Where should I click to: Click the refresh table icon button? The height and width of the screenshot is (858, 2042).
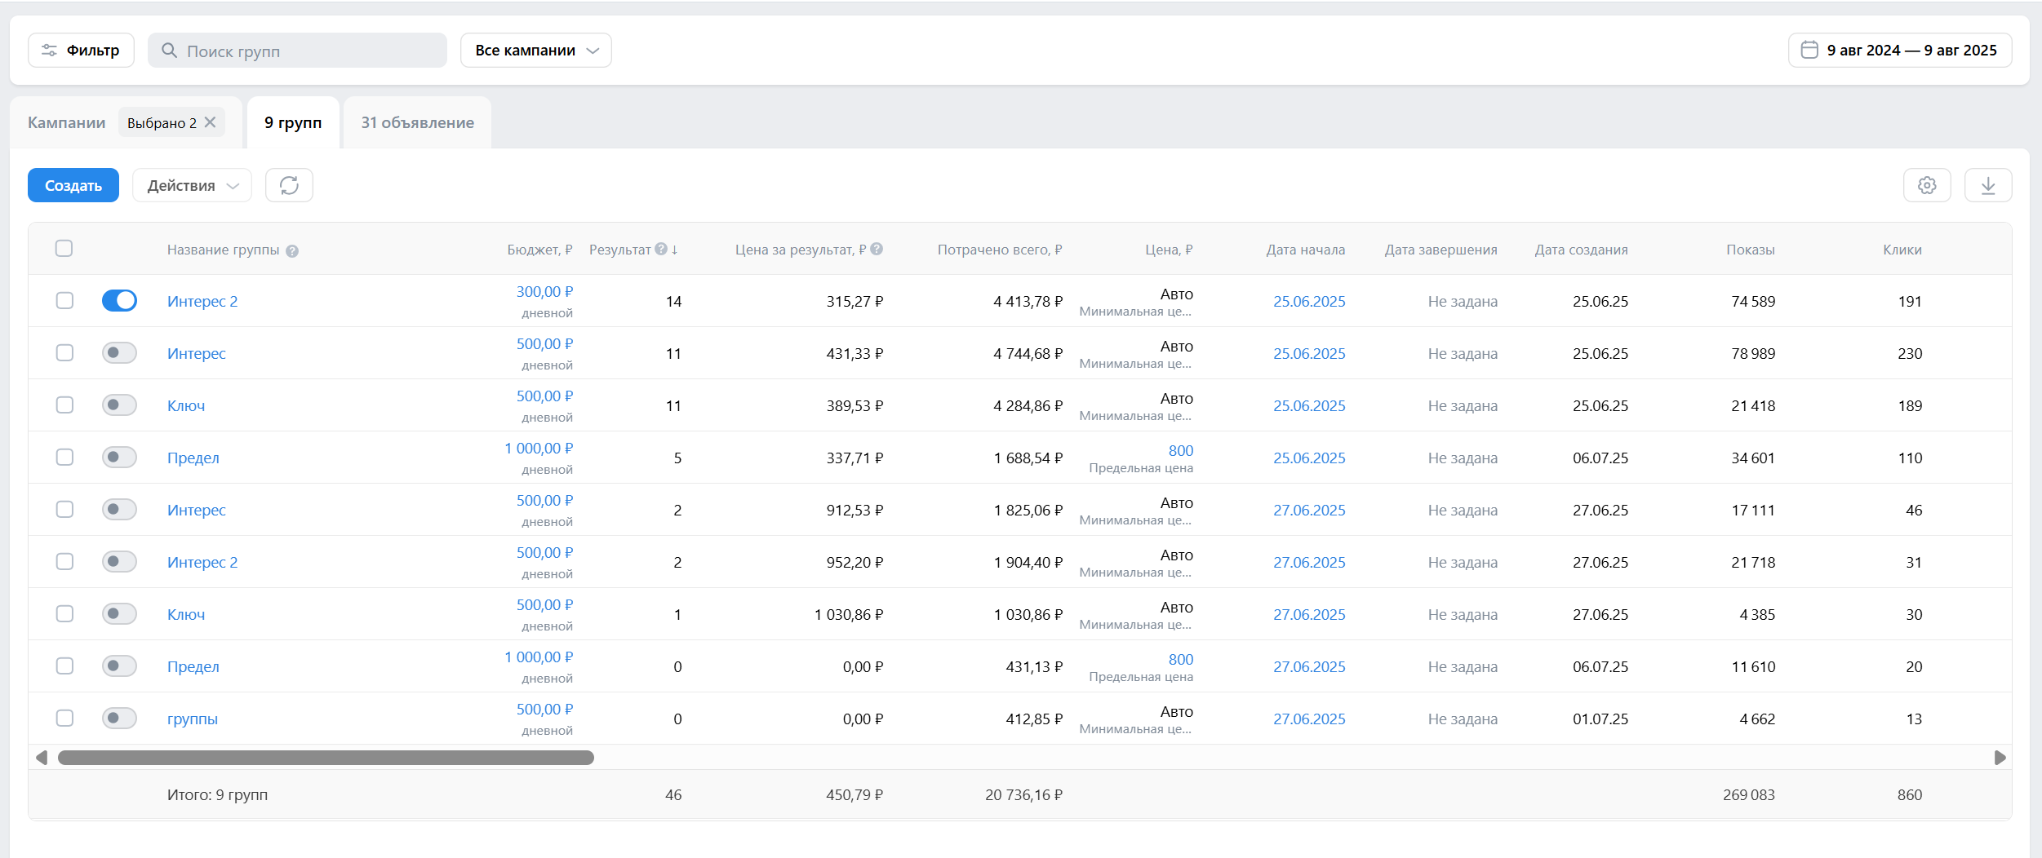(x=289, y=185)
